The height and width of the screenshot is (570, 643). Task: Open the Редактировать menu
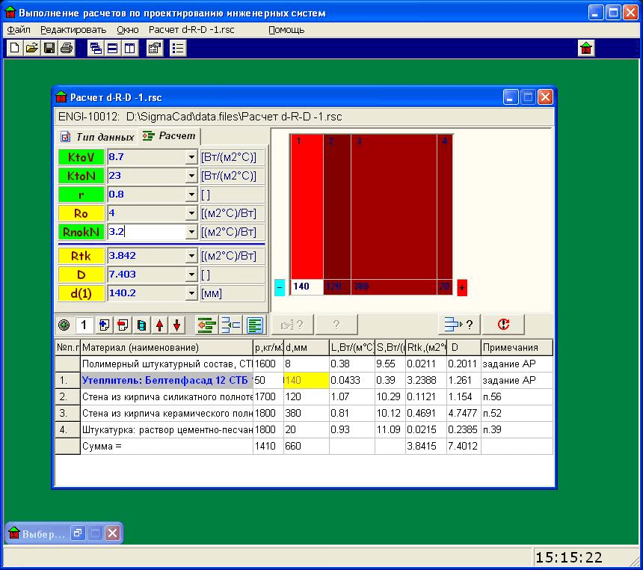tap(73, 30)
